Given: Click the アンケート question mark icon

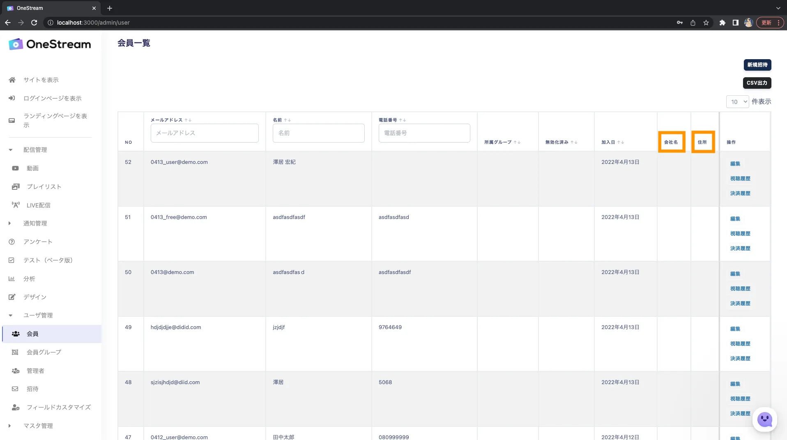Looking at the screenshot, I should click(12, 242).
